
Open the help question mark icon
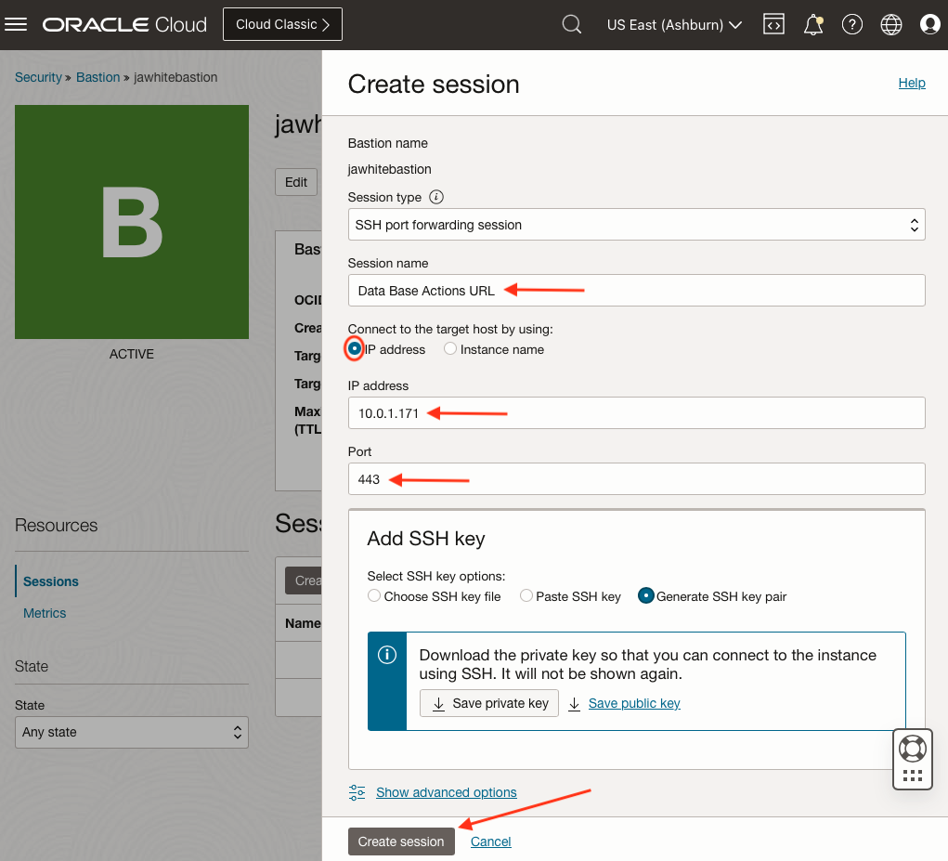(x=851, y=24)
